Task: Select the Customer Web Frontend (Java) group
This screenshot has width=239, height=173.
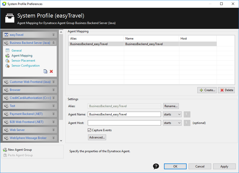Action: coord(30,82)
